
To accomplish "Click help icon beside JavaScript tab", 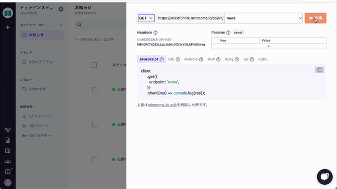I will coord(162,59).
